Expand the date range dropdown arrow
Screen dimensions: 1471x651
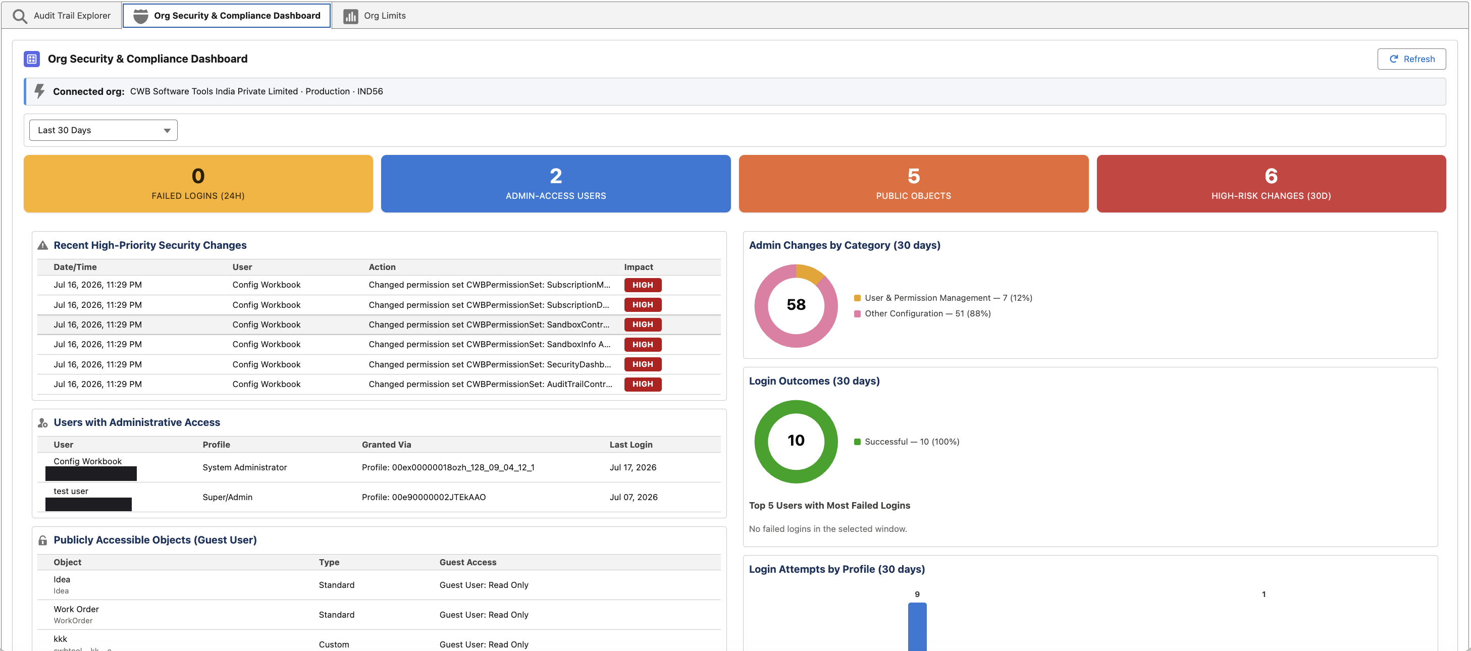coord(167,131)
